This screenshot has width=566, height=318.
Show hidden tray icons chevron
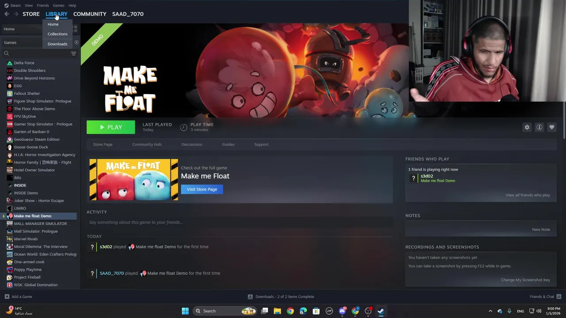pyautogui.click(x=490, y=311)
